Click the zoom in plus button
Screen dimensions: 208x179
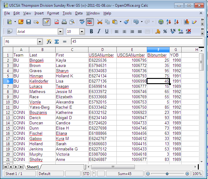coord(187,174)
